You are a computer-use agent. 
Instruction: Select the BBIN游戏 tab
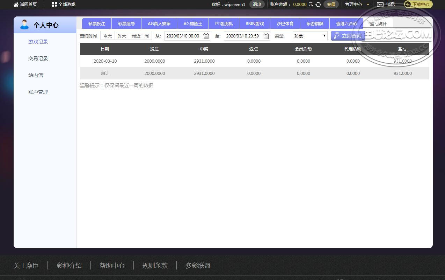pos(255,23)
